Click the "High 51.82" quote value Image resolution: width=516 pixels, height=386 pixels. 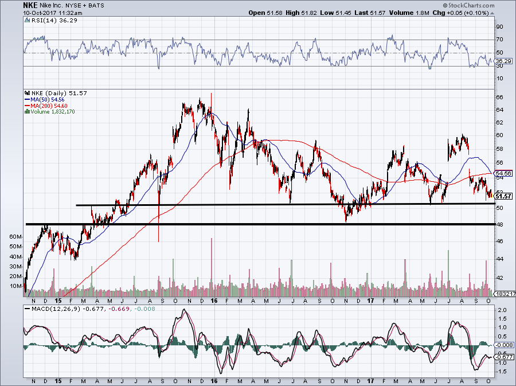tap(301, 13)
